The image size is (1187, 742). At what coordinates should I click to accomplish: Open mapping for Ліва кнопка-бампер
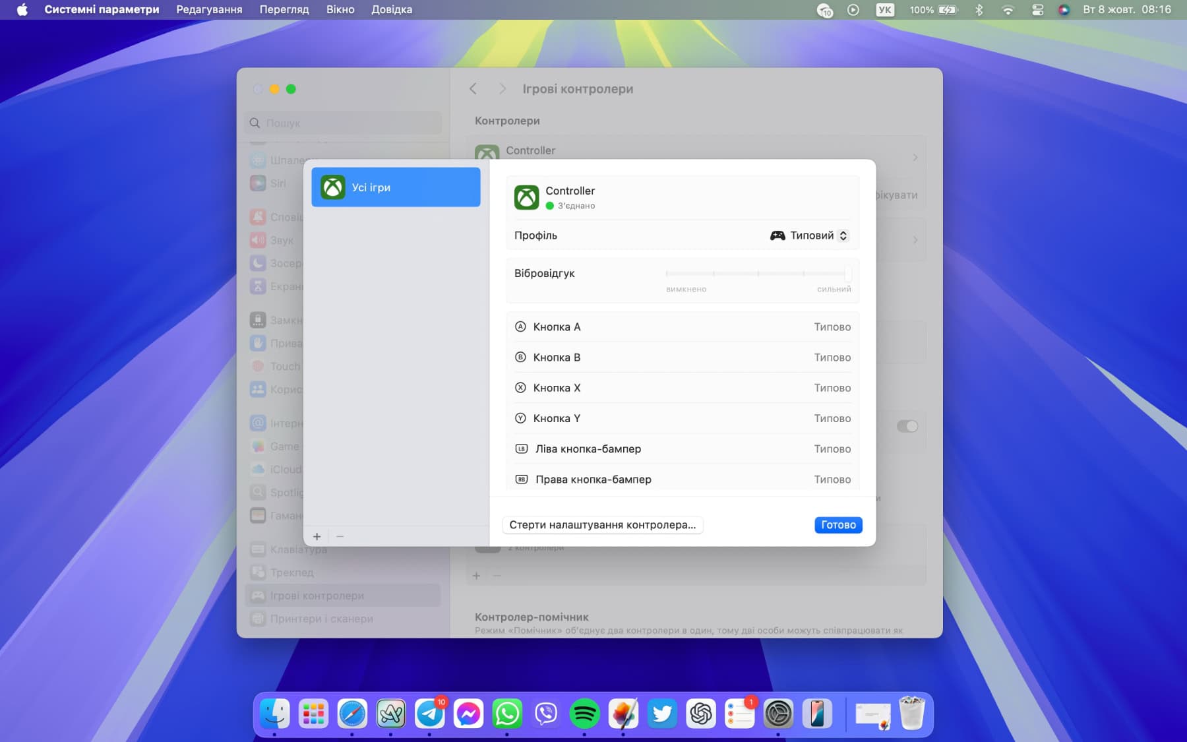tap(683, 448)
